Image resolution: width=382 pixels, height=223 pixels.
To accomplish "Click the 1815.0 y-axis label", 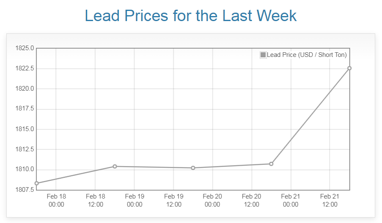I will [25, 129].
